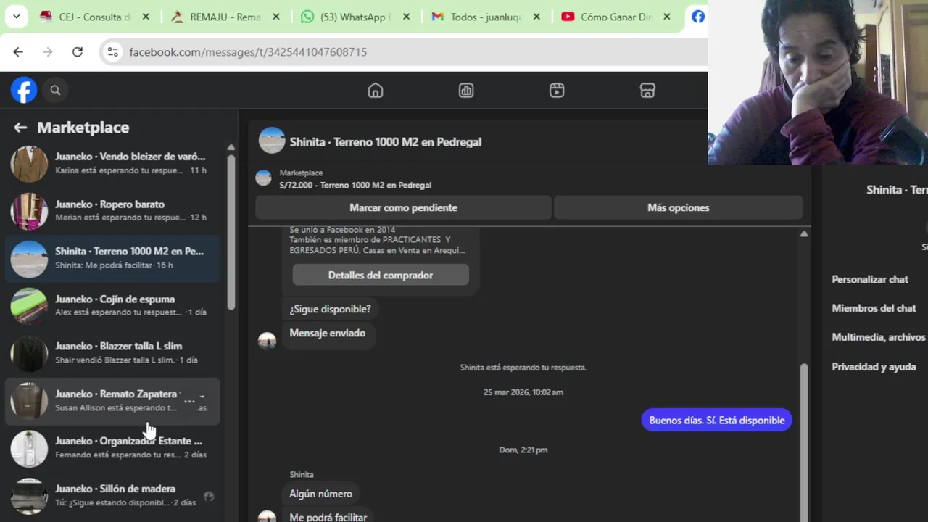The width and height of the screenshot is (928, 522).
Task: Open the tab search dropdown arrow
Action: 16,16
